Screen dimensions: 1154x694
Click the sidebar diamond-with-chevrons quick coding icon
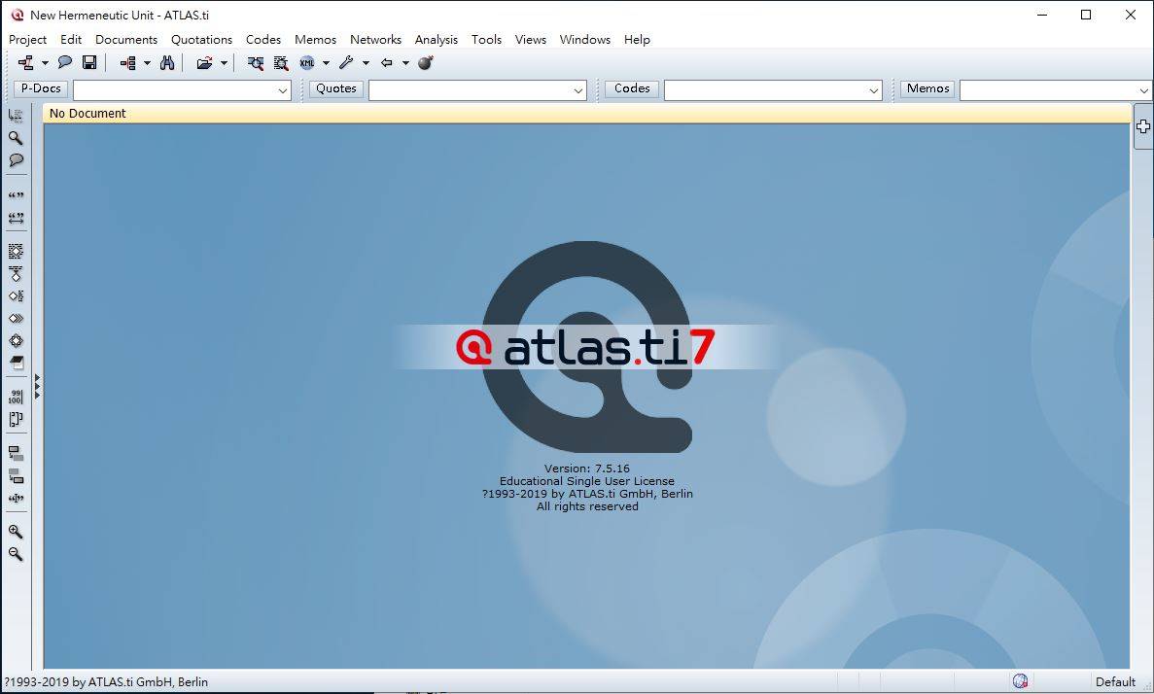coord(16,319)
